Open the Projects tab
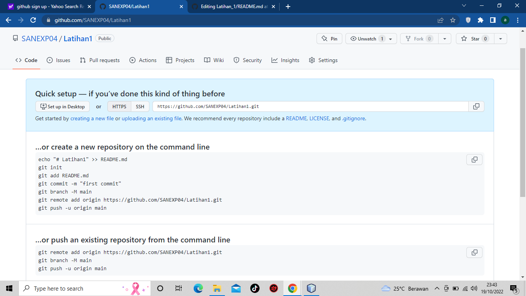The image size is (526, 296). (x=180, y=60)
